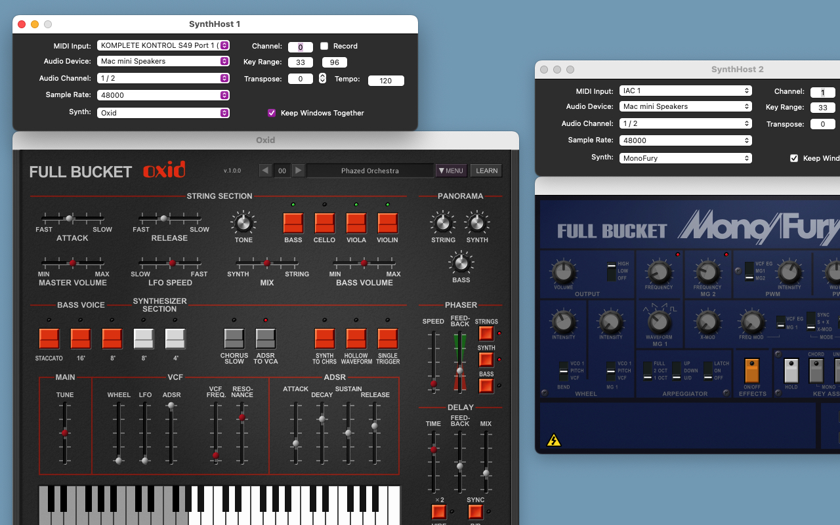Viewport: 840px width, 525px height.
Task: Open MIDI Input dropdown in SynthHost 1
Action: tap(163, 45)
